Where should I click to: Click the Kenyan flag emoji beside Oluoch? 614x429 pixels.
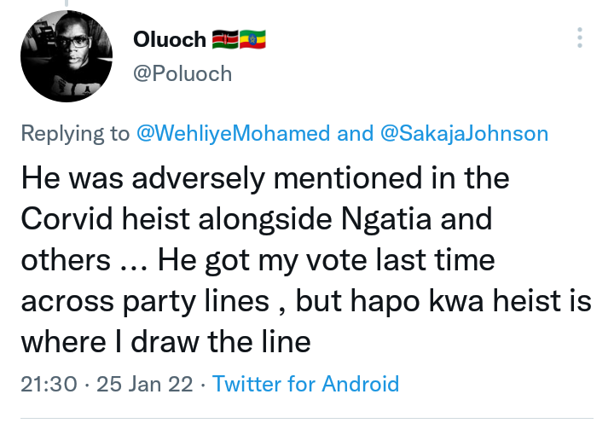(x=225, y=39)
